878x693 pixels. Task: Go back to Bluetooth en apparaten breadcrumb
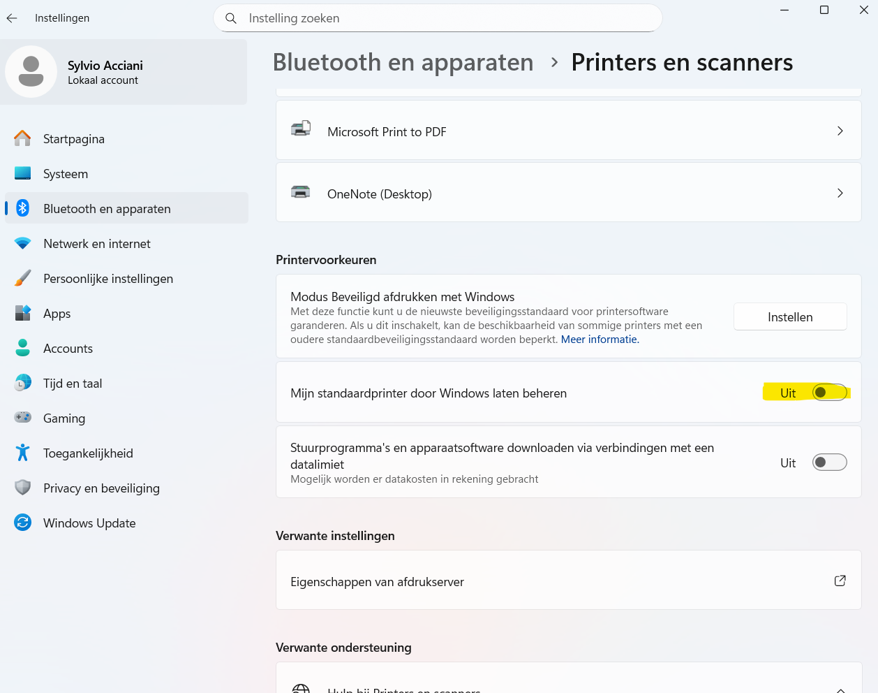pyautogui.click(x=403, y=62)
